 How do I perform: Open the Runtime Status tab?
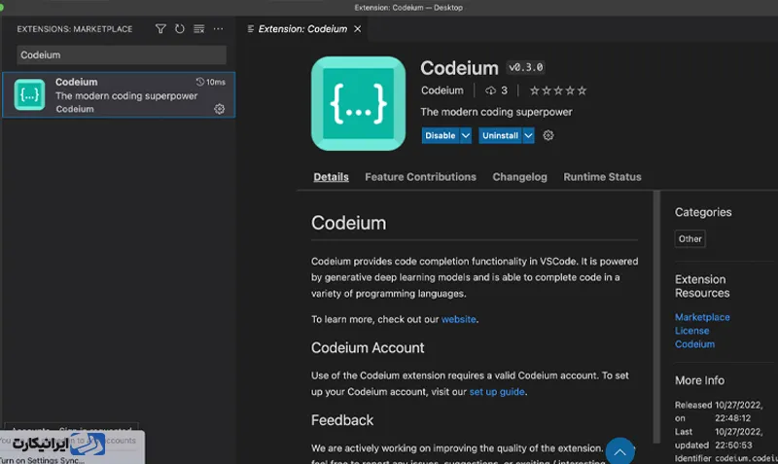602,177
